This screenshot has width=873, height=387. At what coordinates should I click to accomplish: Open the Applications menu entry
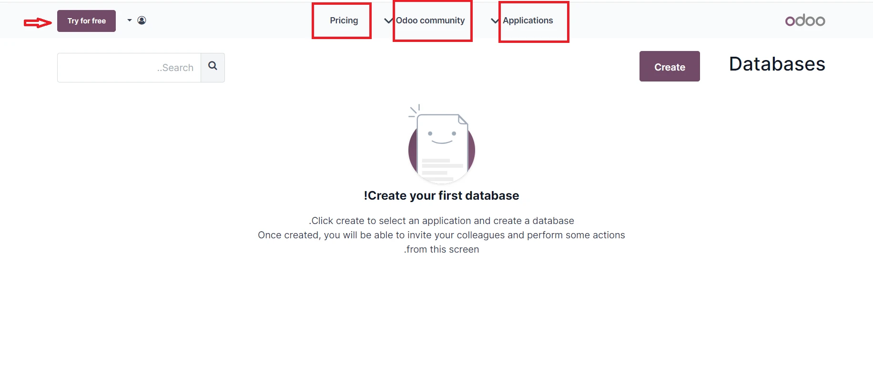pyautogui.click(x=528, y=20)
